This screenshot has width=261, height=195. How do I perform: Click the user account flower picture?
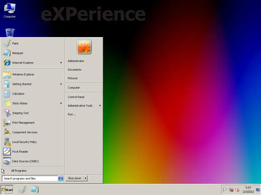point(84,47)
